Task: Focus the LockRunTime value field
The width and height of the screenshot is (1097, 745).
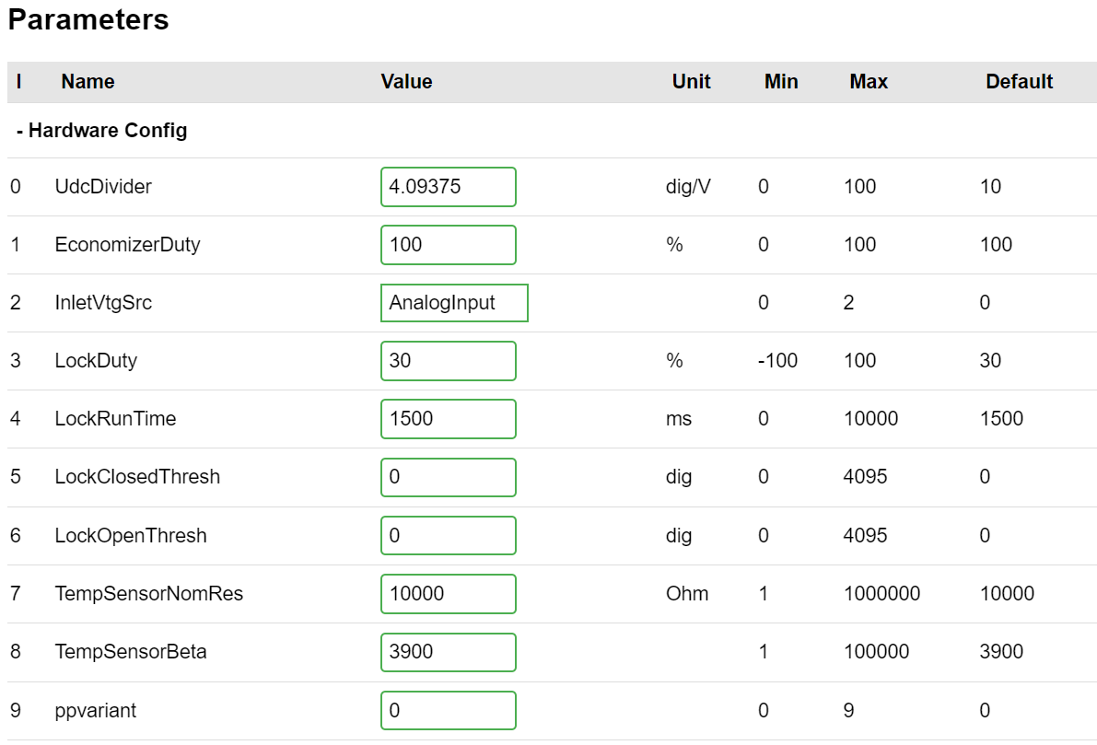Action: coord(448,419)
